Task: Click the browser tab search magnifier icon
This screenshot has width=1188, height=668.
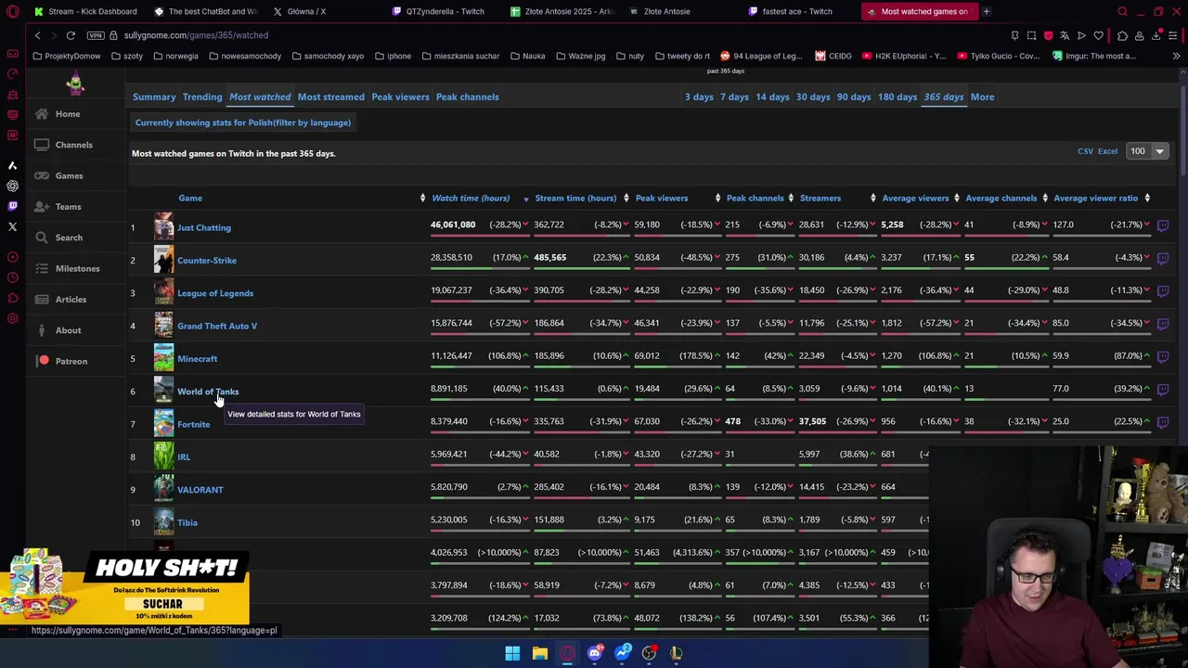Action: pos(1122,11)
